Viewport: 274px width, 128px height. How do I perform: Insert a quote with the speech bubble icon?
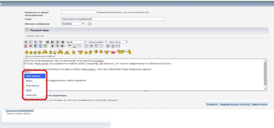(96, 46)
